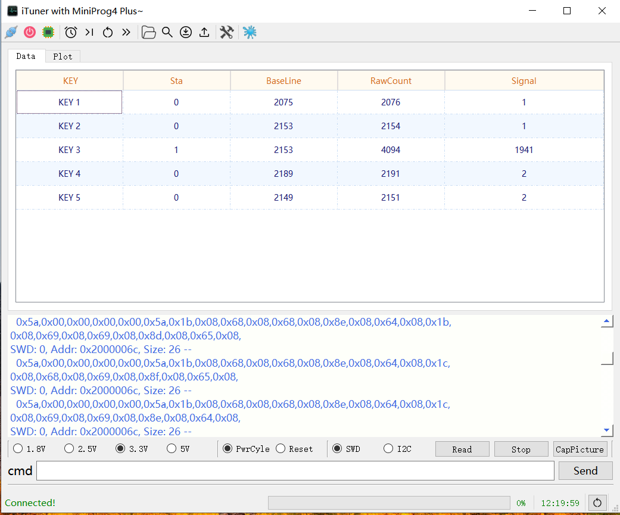
Task: Click the progress bar in status bar
Action: point(389,502)
